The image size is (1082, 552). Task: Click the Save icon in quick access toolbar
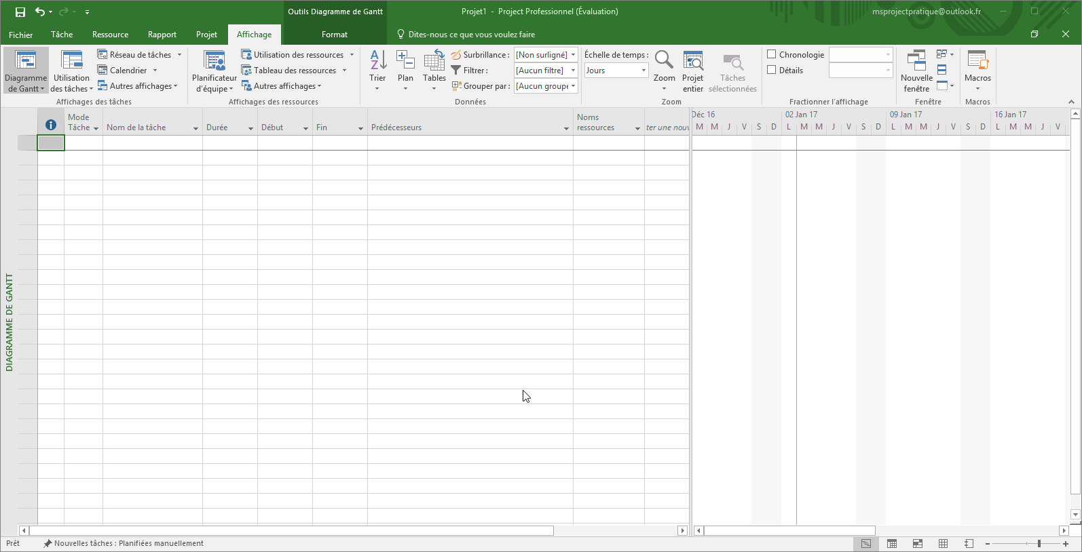20,12
